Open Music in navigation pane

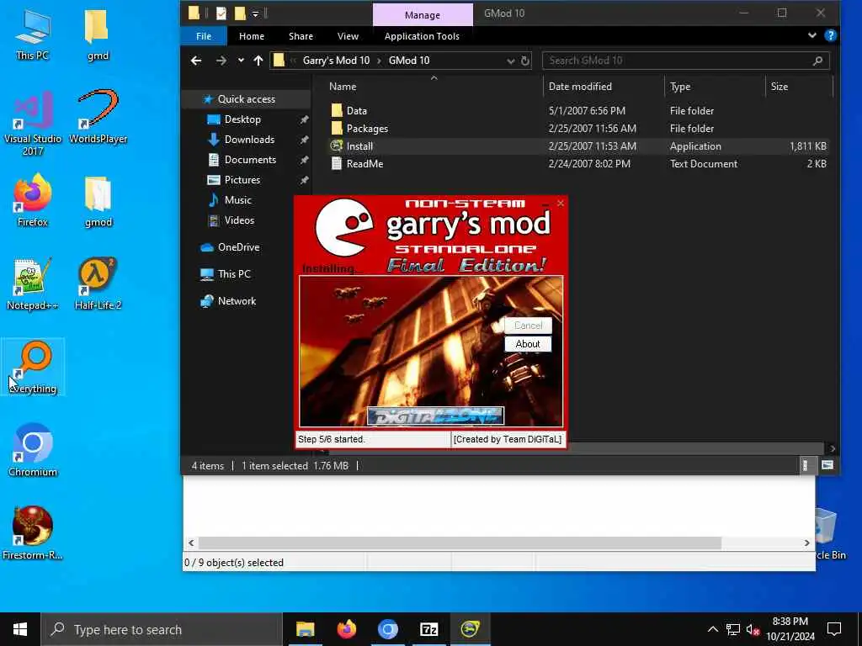coord(237,200)
